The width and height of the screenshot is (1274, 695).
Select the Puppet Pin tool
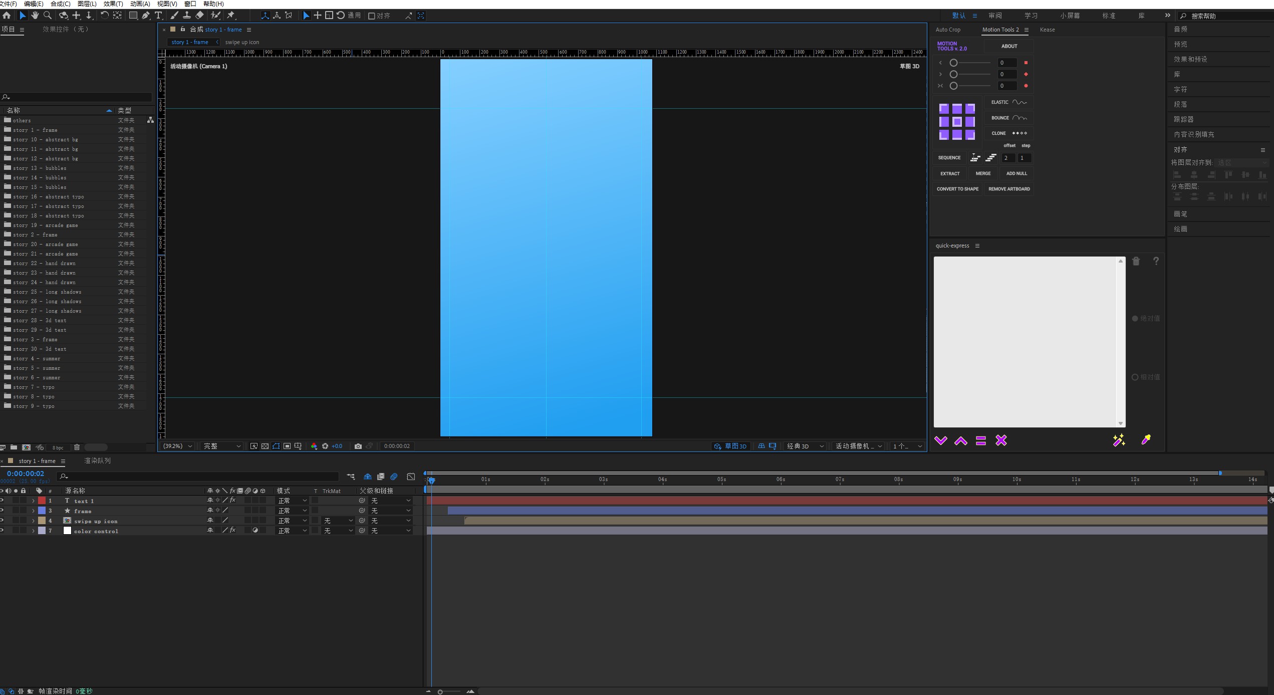point(231,16)
